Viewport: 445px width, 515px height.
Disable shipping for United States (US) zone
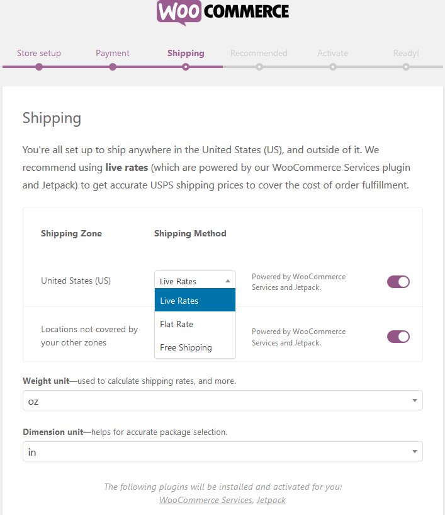[398, 281]
